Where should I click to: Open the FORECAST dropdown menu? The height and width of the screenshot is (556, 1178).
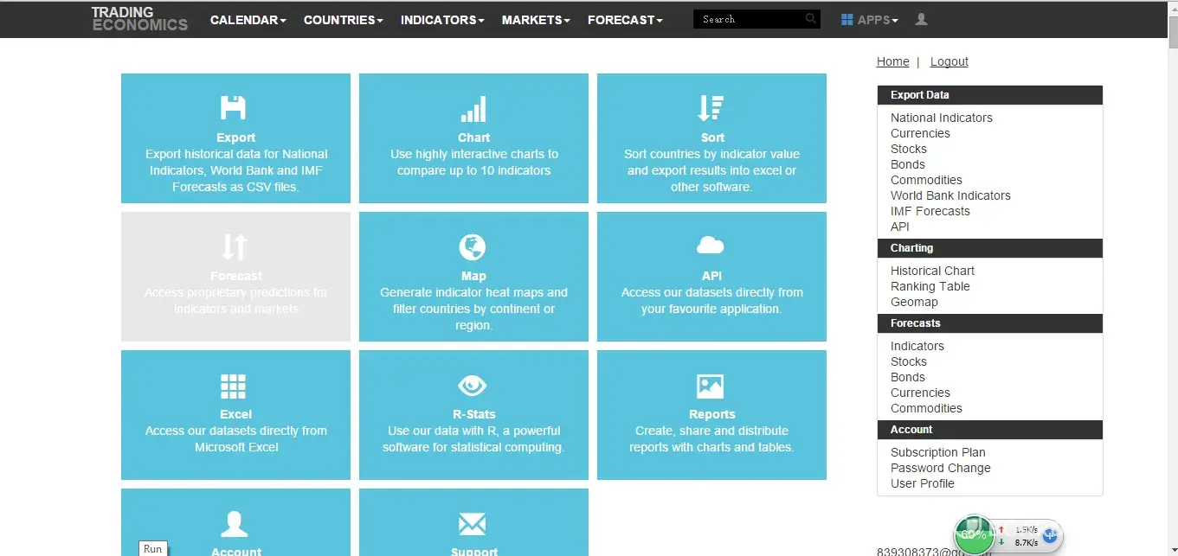[625, 19]
